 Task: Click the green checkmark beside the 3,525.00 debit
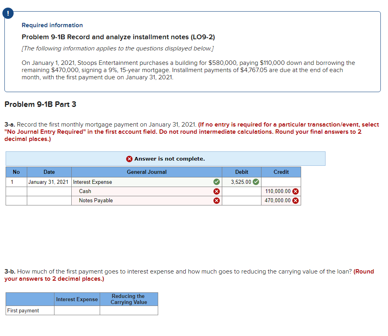(255, 182)
